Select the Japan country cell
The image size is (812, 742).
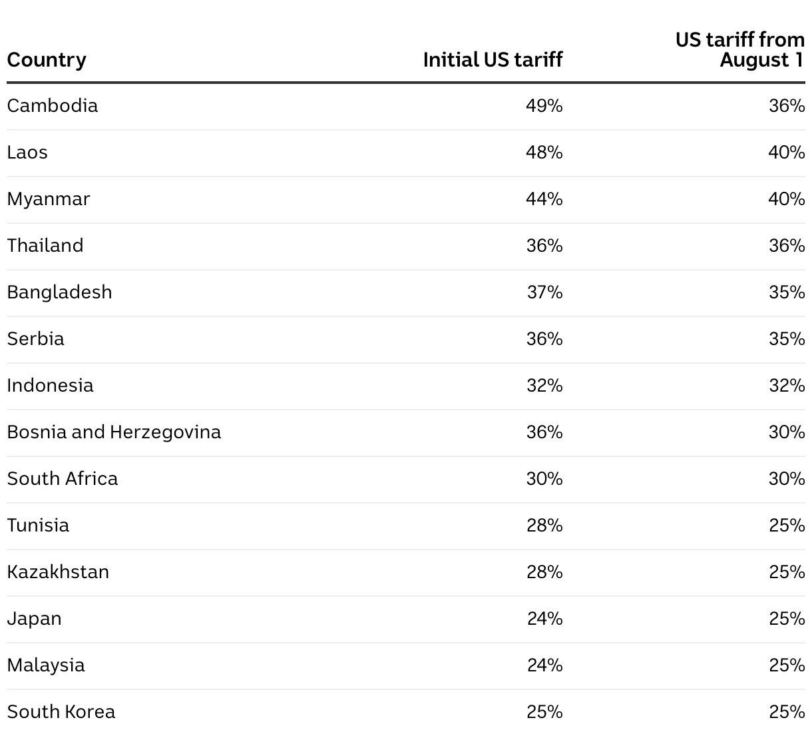click(35, 619)
